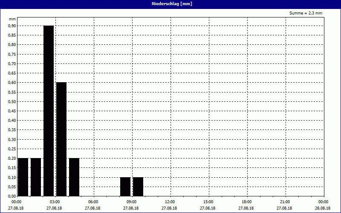Click the 0,10 mm bar starting at 09:00
Viewport: 341px width, 213px height.
pyautogui.click(x=138, y=187)
